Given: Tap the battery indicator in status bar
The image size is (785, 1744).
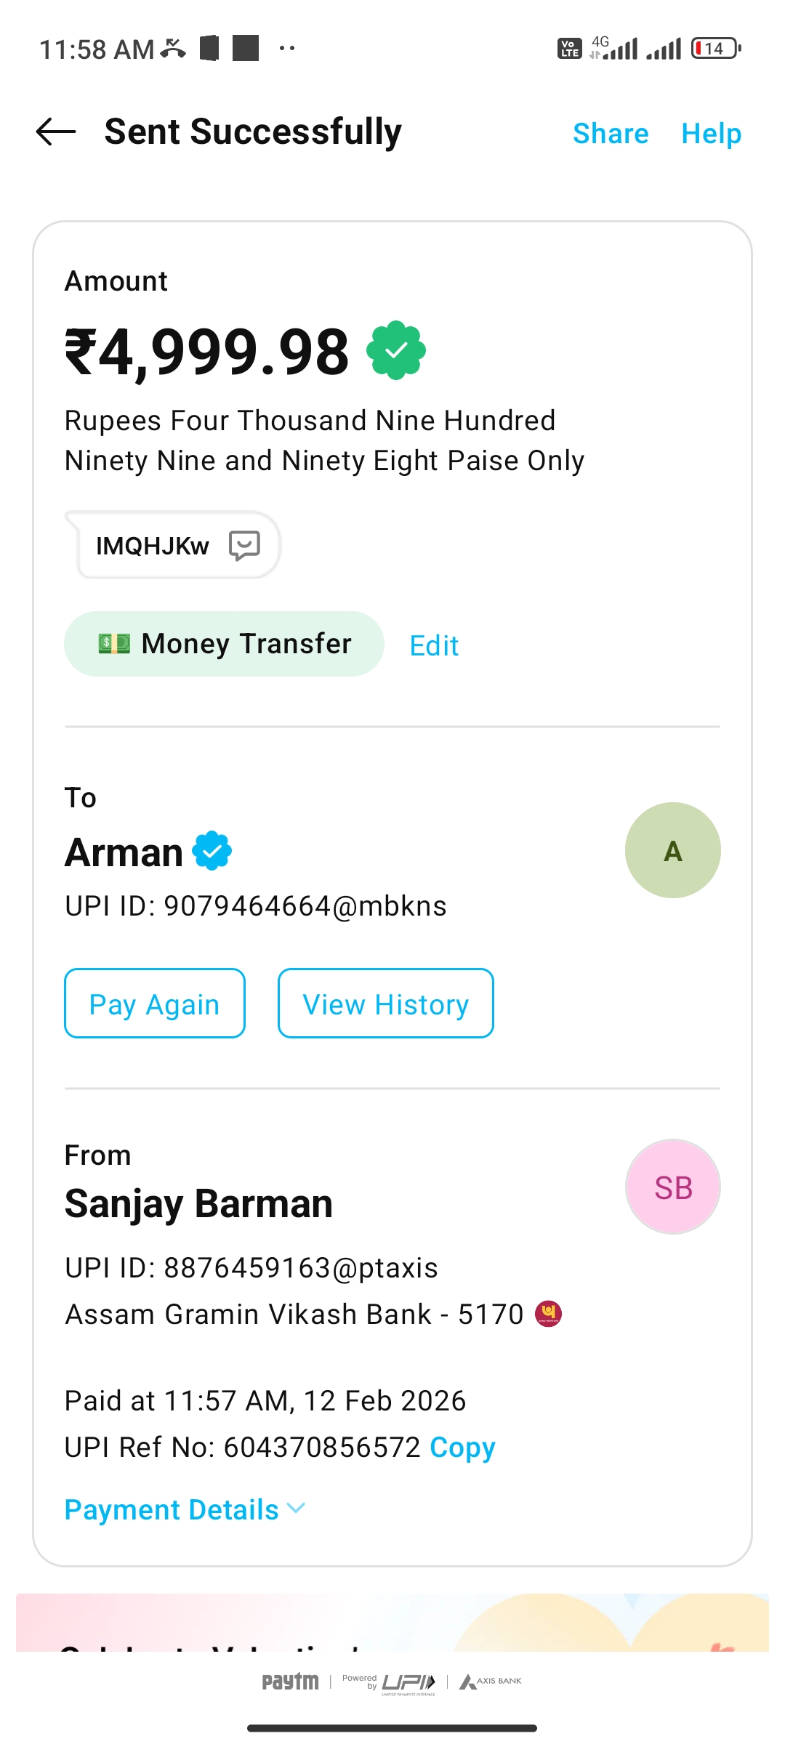Looking at the screenshot, I should click(715, 49).
